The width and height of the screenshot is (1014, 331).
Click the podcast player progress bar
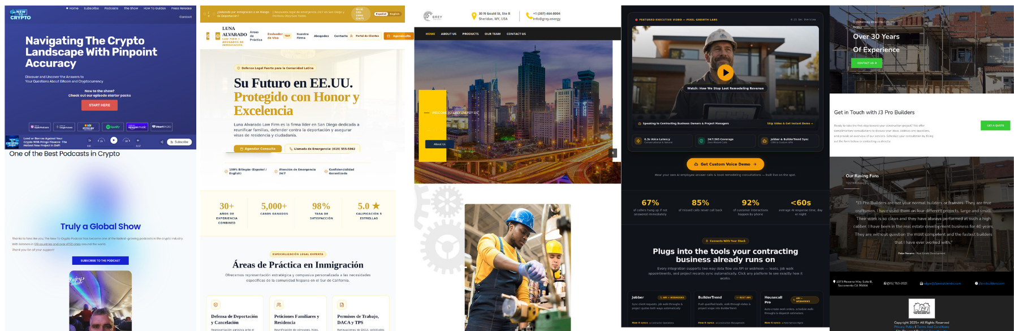pyautogui.click(x=114, y=146)
